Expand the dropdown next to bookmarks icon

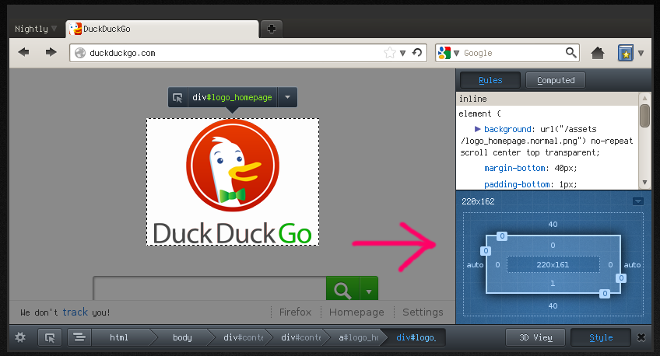[641, 54]
